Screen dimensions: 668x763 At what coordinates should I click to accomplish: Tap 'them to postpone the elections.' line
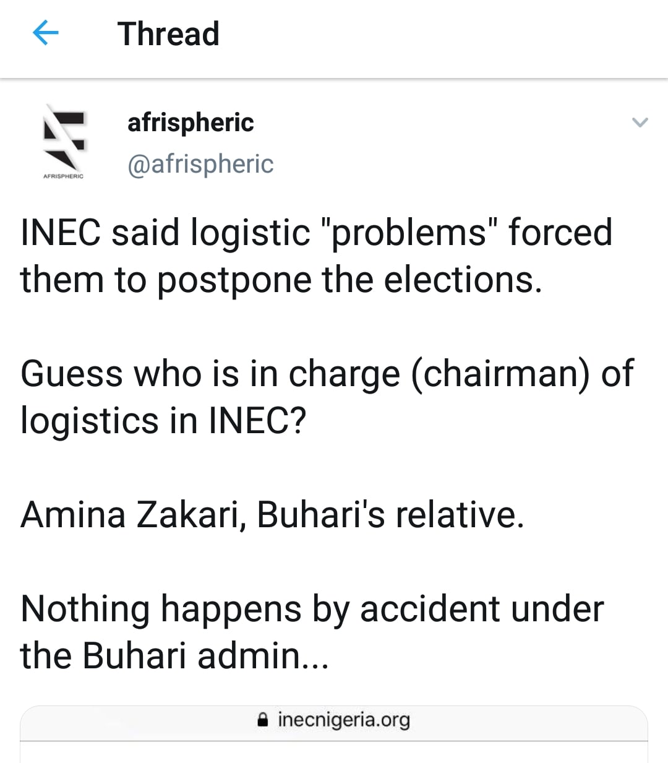281,280
